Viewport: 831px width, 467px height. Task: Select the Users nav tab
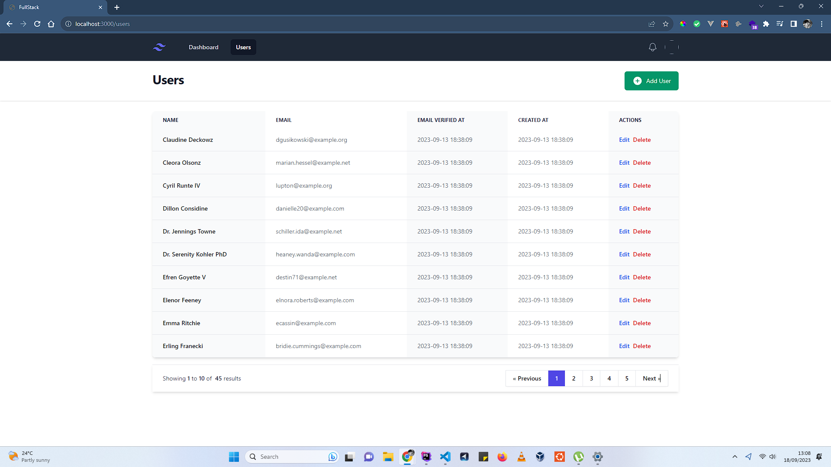[x=243, y=47]
